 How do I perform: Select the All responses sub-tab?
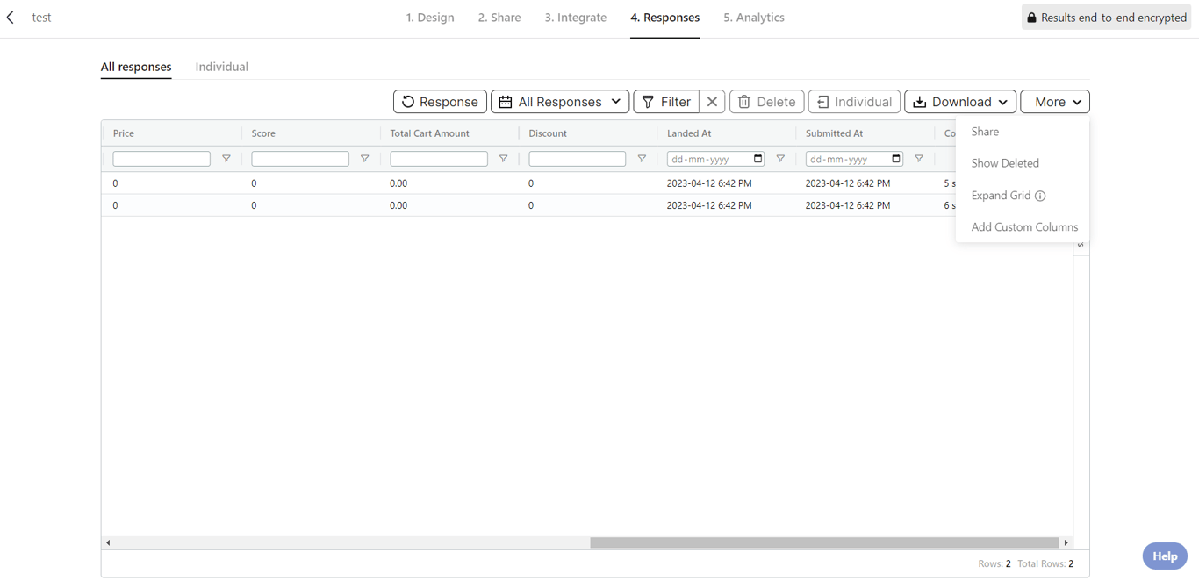(x=136, y=67)
